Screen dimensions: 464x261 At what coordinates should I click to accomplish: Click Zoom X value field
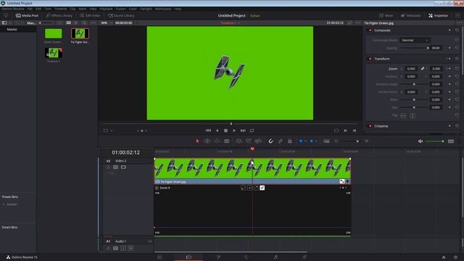pos(411,69)
